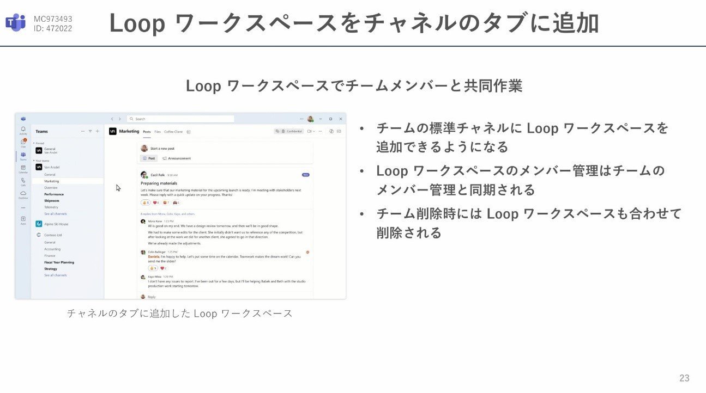Open Chat in the Teams app rail
Image resolution: width=706 pixels, height=393 pixels.
23,143
